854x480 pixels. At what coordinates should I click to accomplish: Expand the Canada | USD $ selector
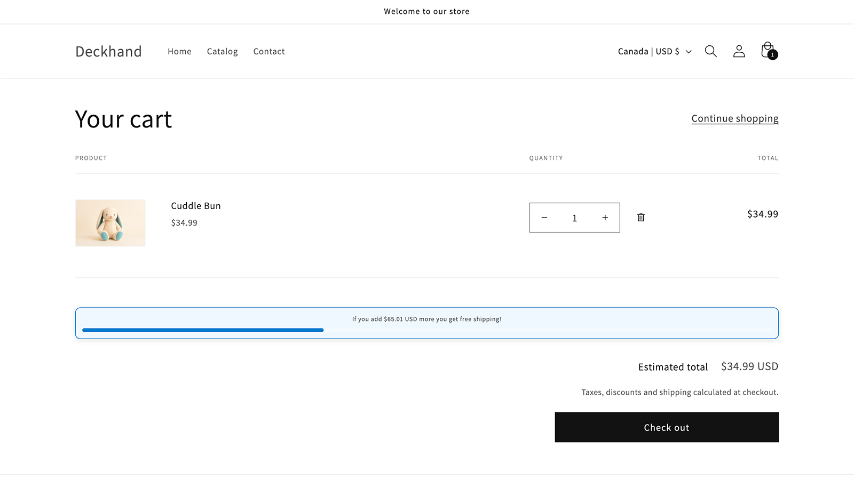pos(654,51)
